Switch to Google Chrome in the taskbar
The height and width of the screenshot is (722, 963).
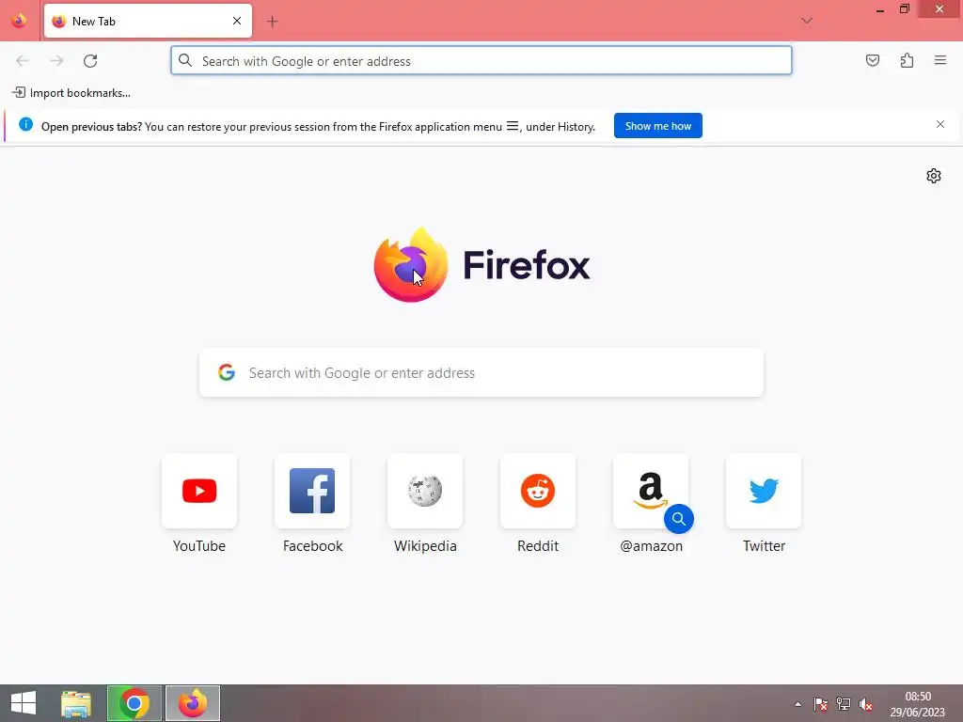tap(134, 703)
